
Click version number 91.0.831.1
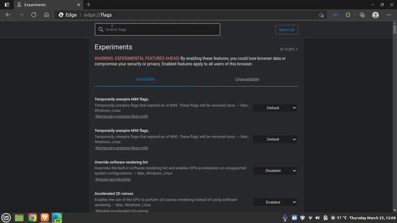point(289,50)
